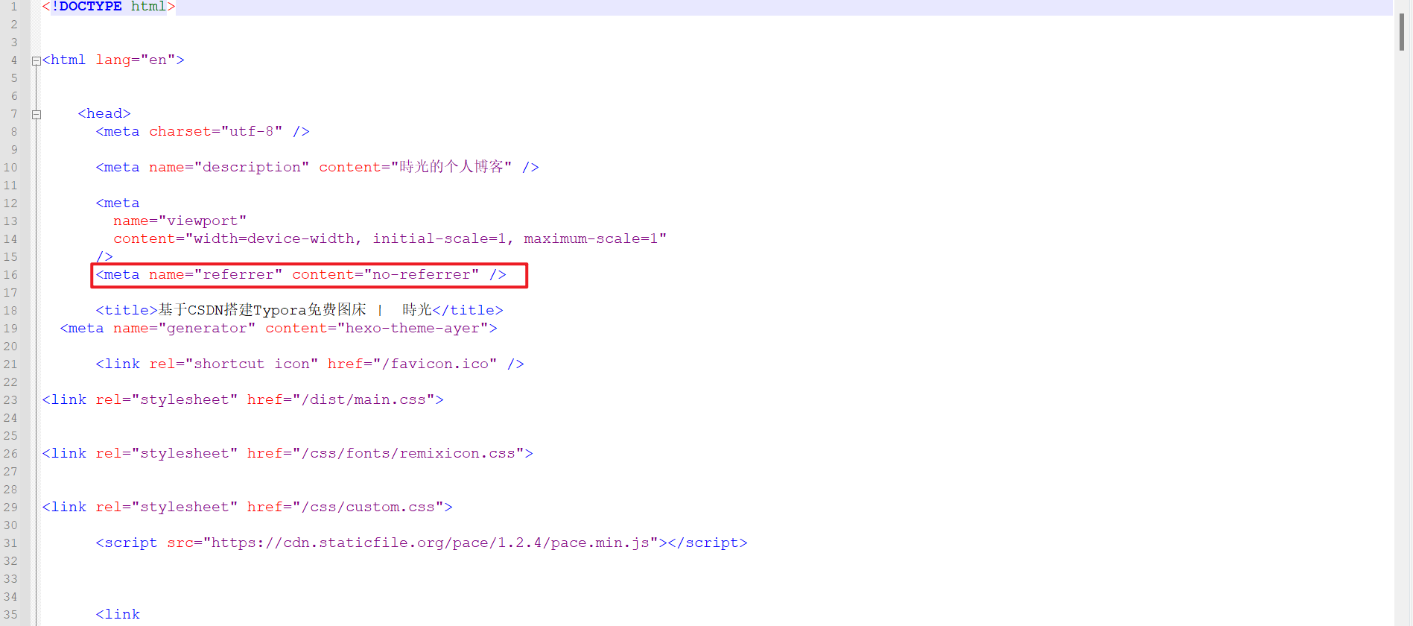Click the meta description line
Viewport: 1413px width, 626px height.
tap(317, 167)
